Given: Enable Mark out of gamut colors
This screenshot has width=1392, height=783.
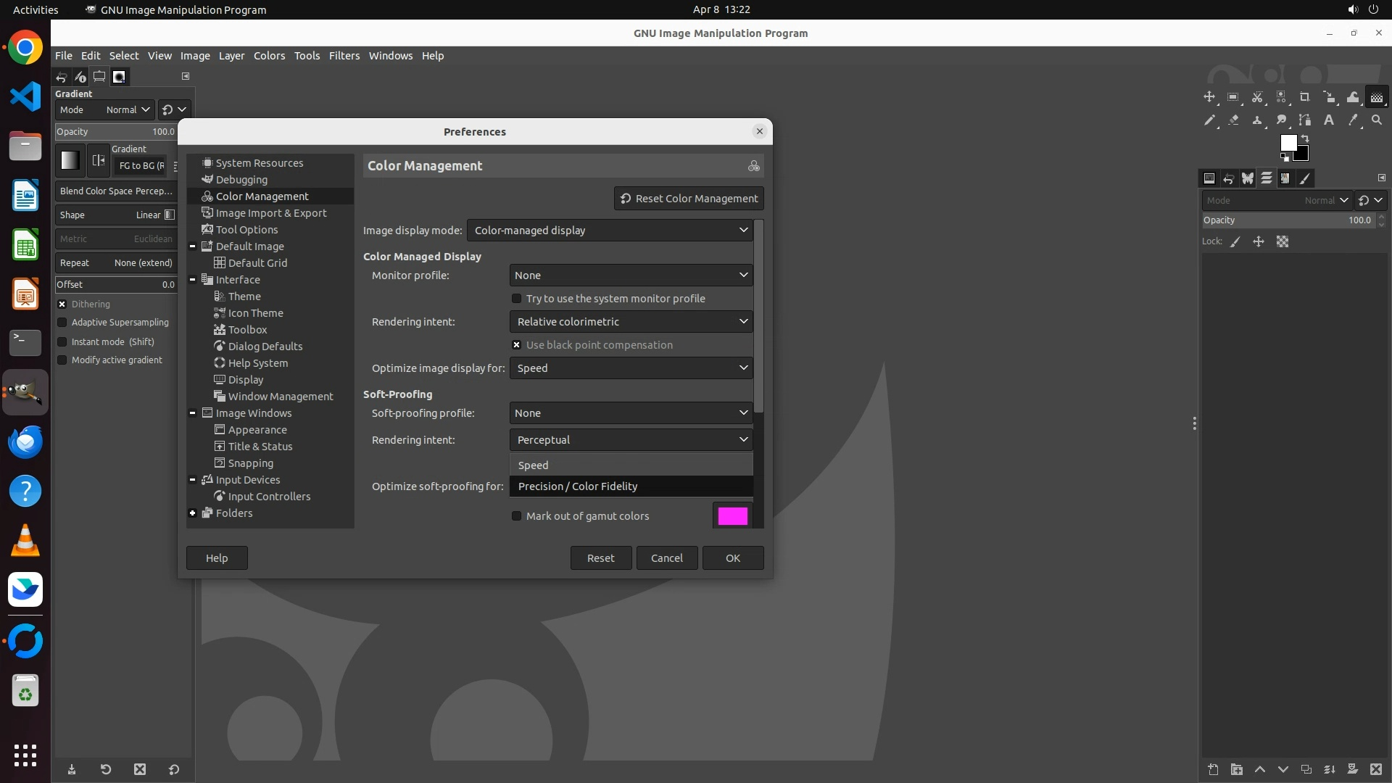Looking at the screenshot, I should click(x=517, y=516).
